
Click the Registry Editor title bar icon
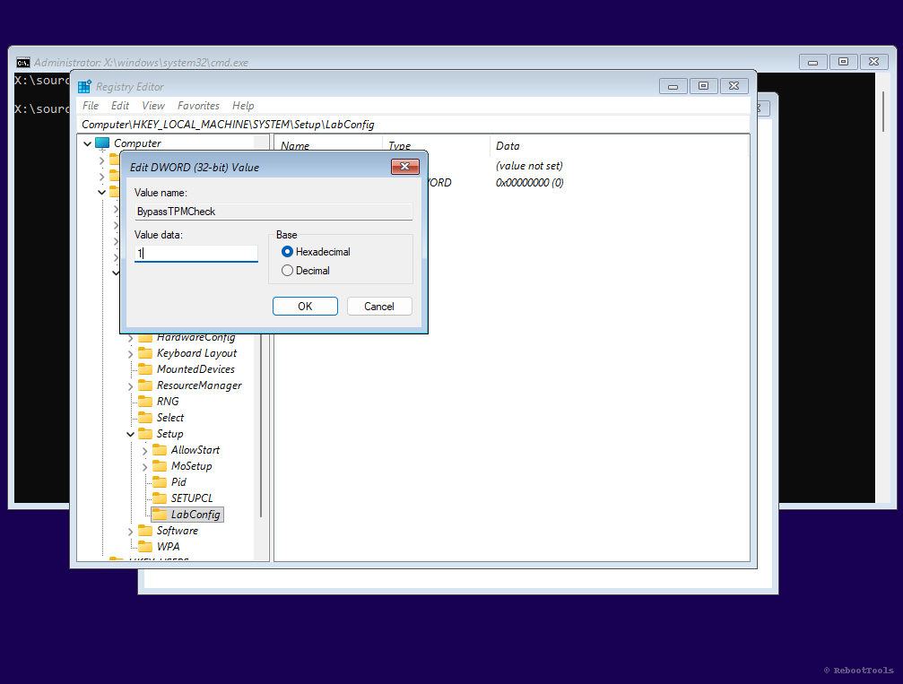(x=84, y=87)
